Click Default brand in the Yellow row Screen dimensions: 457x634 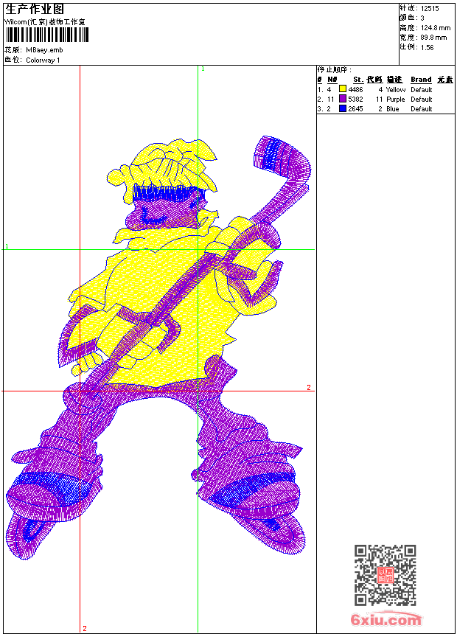(422, 90)
